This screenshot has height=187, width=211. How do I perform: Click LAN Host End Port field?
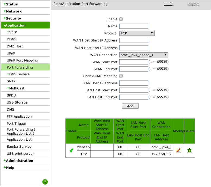(x=134, y=97)
